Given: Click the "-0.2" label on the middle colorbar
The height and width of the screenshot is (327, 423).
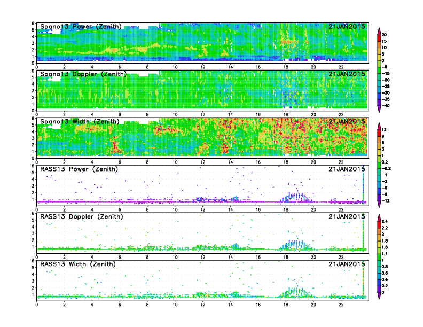Looking at the screenshot, I should (x=386, y=169).
